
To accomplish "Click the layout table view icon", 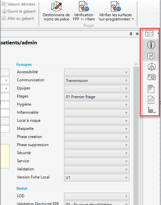I will [149, 33].
